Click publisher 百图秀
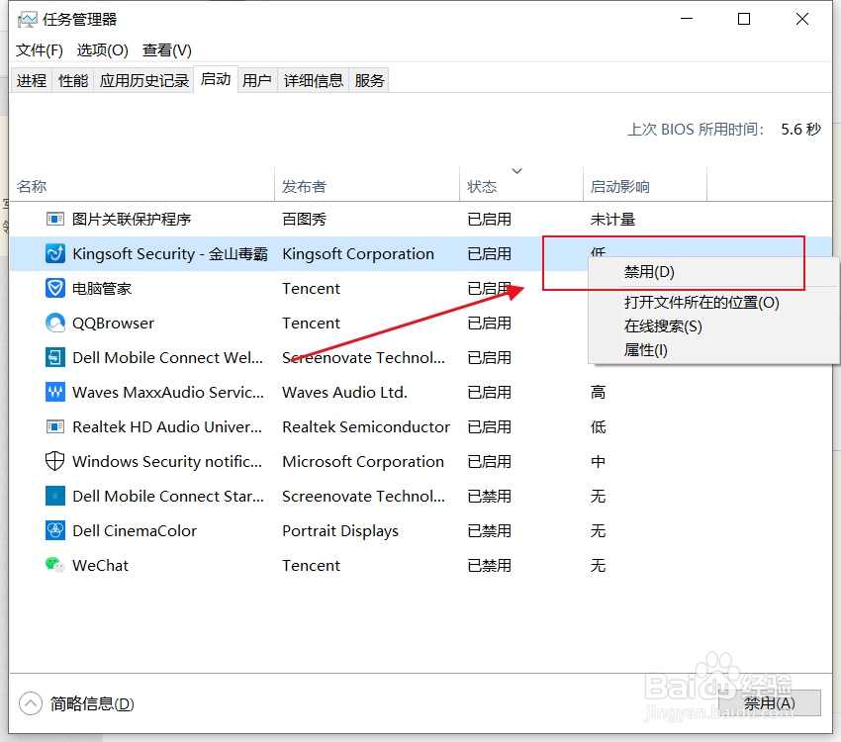Image resolution: width=841 pixels, height=742 pixels. tap(304, 220)
